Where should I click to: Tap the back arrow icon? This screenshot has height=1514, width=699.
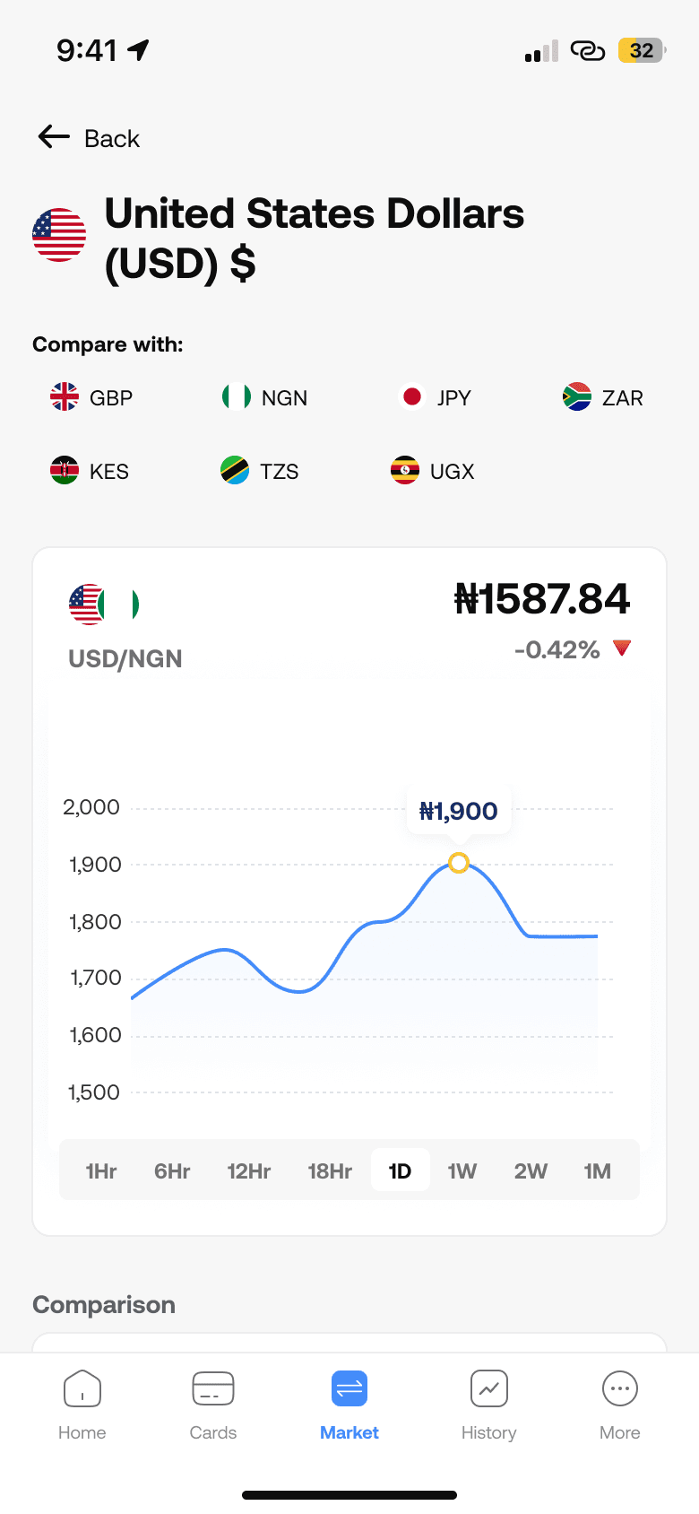(54, 136)
